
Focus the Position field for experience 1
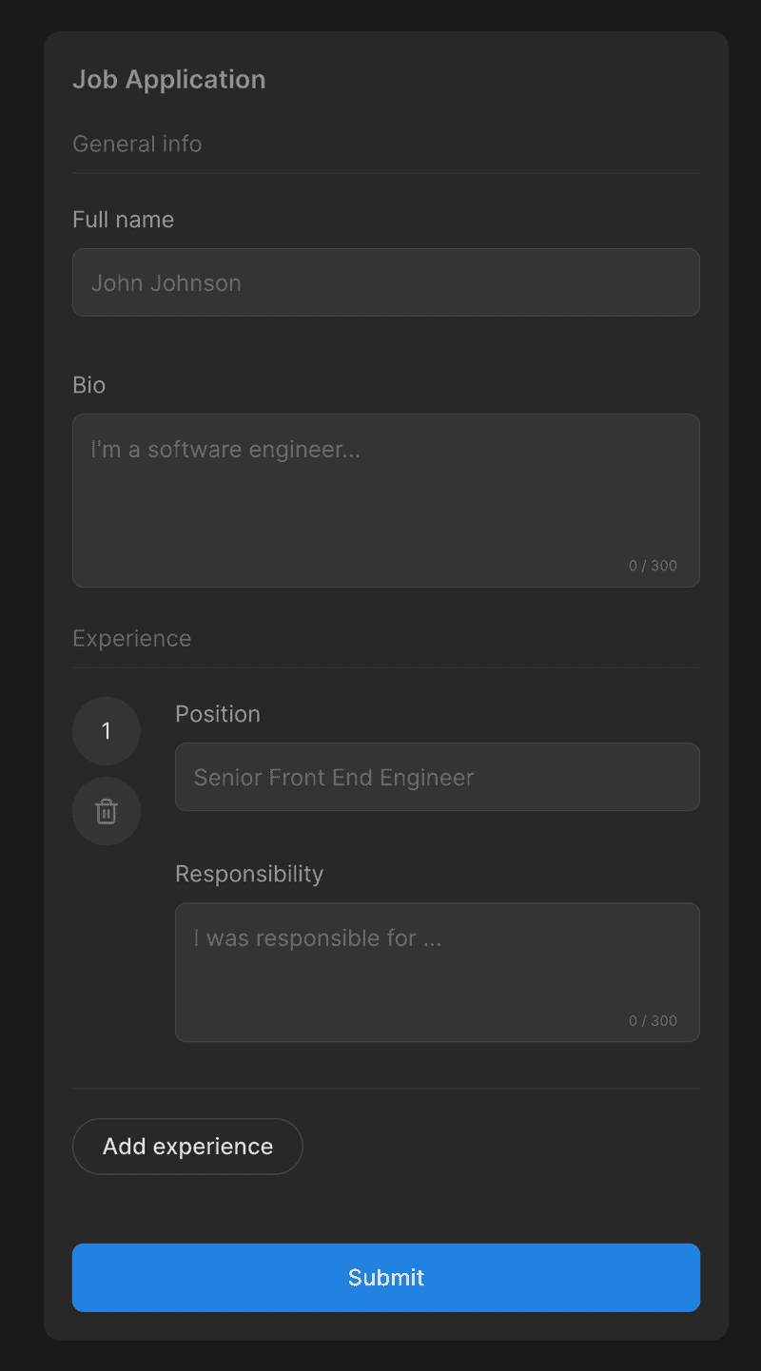point(437,777)
